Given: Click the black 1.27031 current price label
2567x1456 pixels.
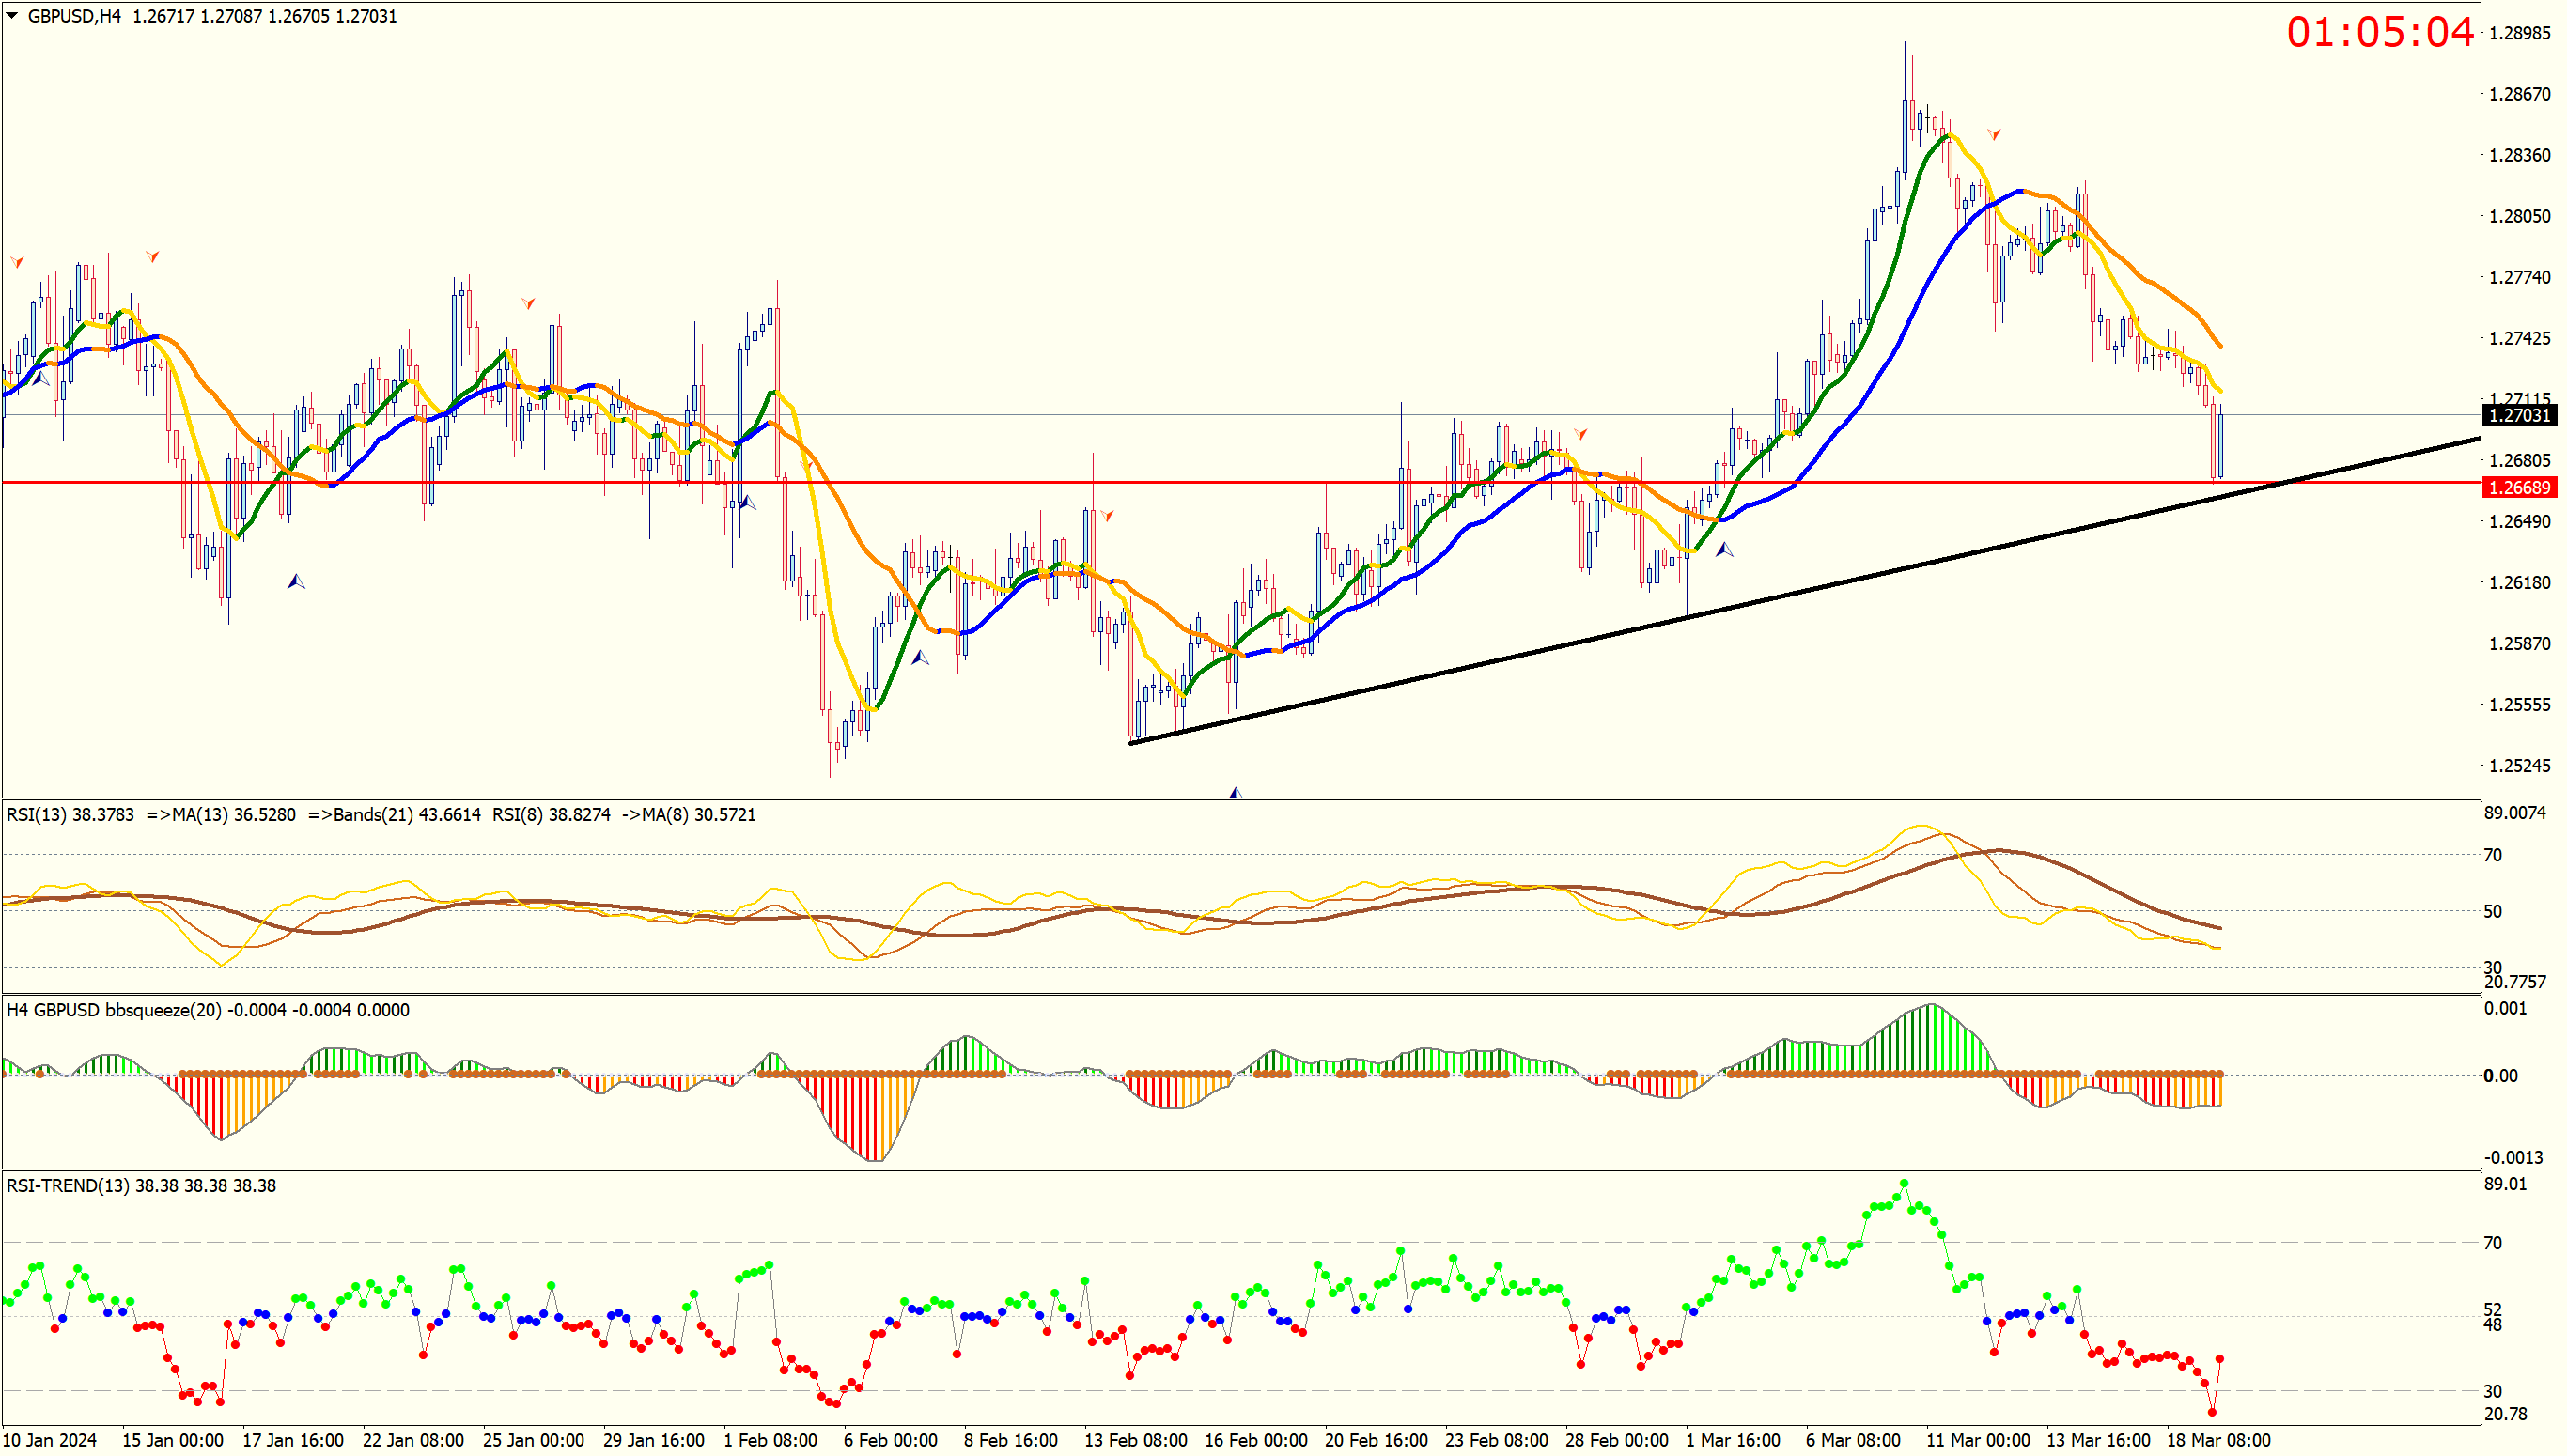Looking at the screenshot, I should coord(2519,415).
